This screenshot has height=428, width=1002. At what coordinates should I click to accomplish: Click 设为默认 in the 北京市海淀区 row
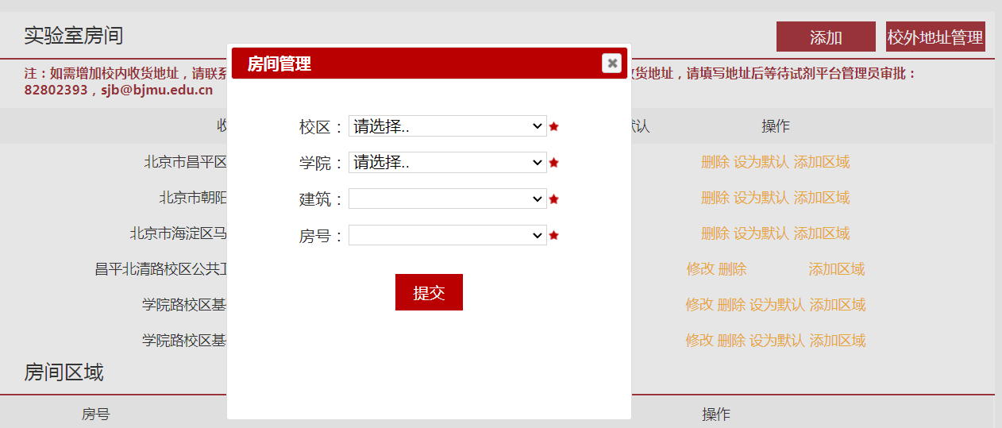pos(761,233)
